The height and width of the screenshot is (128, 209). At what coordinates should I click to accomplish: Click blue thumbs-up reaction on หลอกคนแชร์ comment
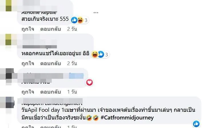coord(101,54)
